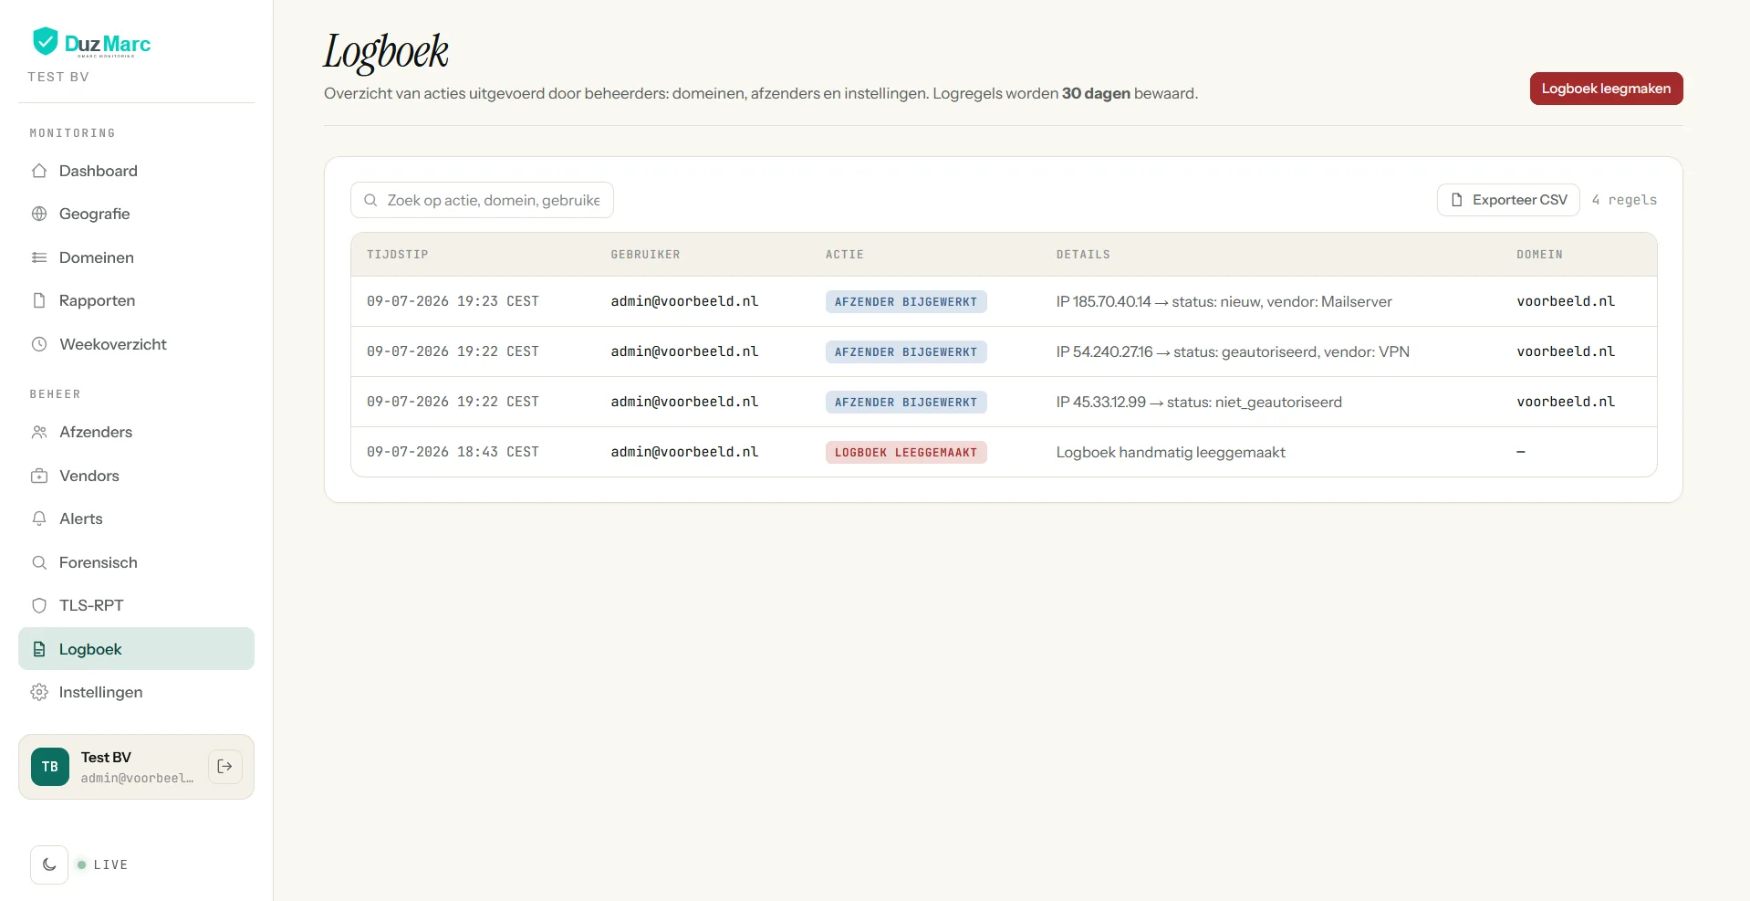Click the Alerts bell icon

(x=39, y=519)
